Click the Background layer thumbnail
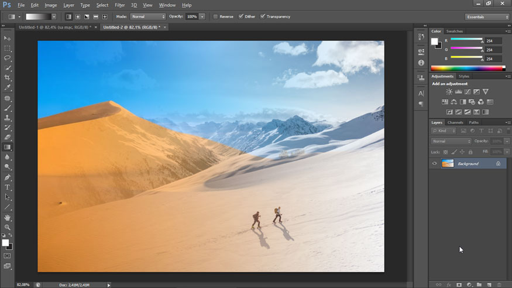The width and height of the screenshot is (512, 288). click(x=448, y=164)
